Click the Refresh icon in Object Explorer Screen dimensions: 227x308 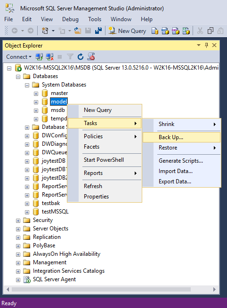coord(81,57)
